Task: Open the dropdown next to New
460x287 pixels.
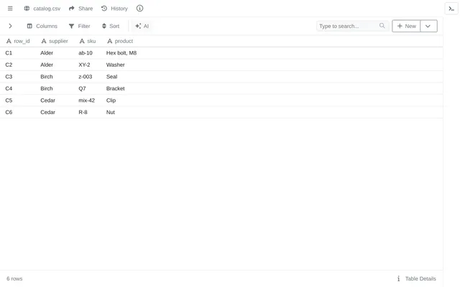Action: (x=428, y=26)
